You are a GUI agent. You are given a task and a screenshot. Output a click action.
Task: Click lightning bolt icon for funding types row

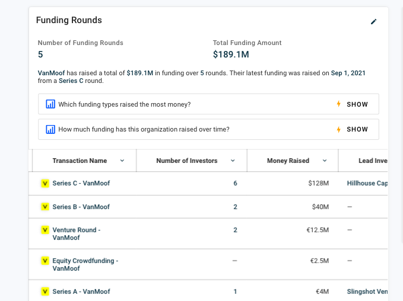point(339,104)
